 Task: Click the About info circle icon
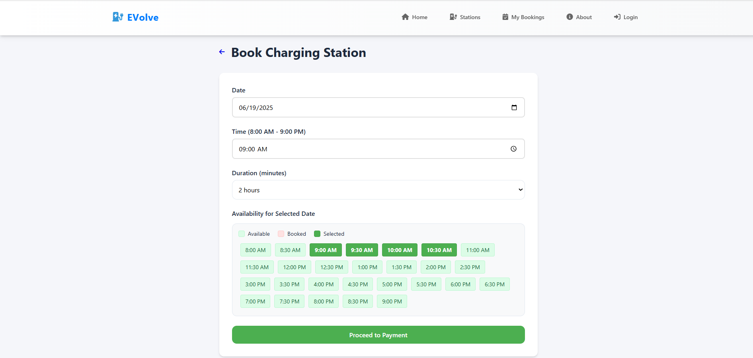[x=570, y=17]
